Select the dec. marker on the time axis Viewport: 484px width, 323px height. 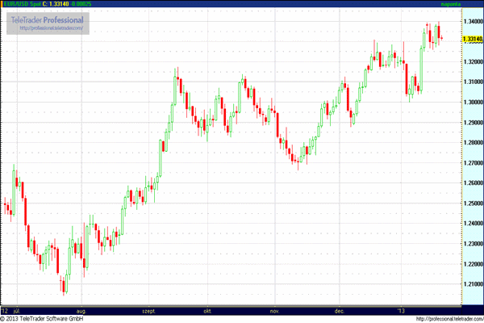click(x=339, y=310)
